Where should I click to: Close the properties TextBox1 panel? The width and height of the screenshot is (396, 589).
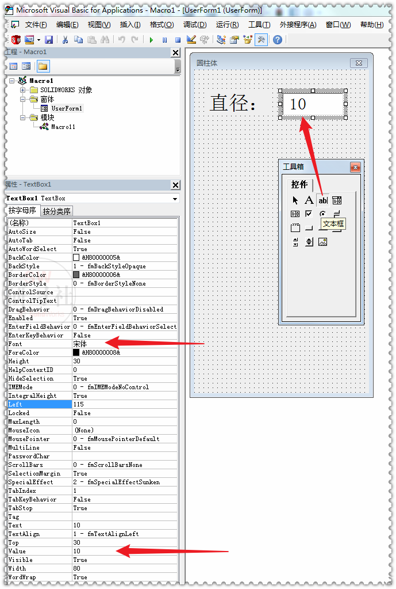click(175, 185)
